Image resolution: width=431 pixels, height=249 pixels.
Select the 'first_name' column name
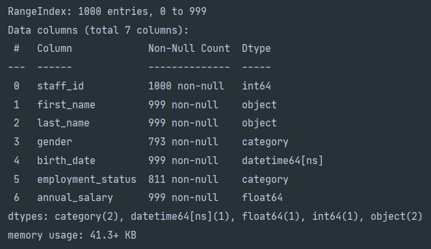(x=66, y=105)
